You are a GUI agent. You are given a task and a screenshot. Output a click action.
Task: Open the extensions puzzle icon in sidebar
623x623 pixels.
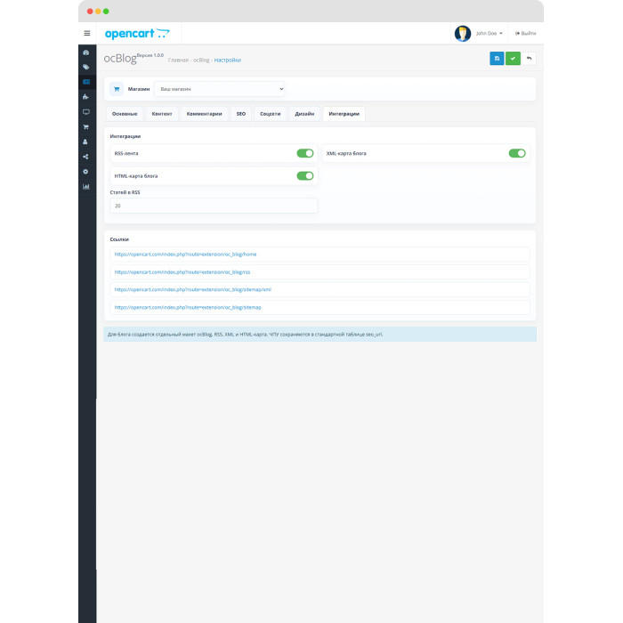(x=85, y=97)
